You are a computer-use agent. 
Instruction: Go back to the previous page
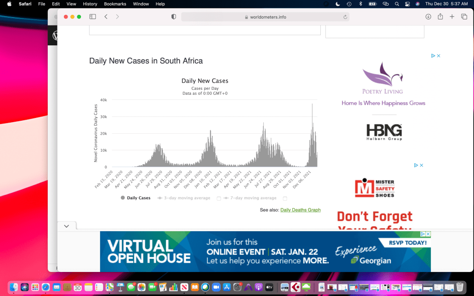(106, 17)
